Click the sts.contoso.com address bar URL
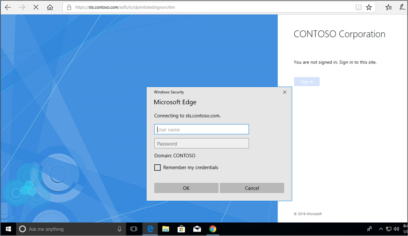 pos(125,7)
